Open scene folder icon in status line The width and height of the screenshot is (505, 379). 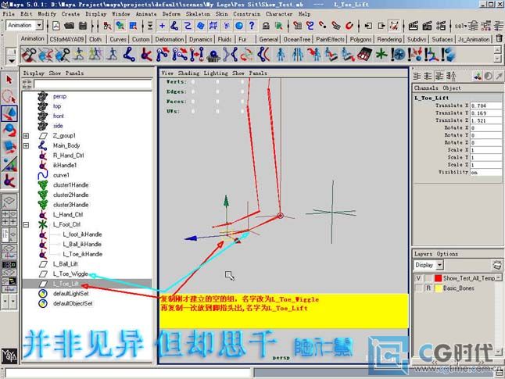point(69,26)
